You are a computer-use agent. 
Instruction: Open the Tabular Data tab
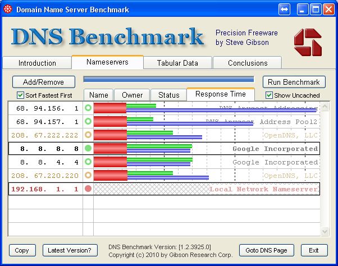tap(177, 63)
